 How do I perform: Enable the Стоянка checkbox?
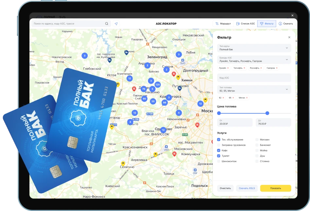(x=257, y=161)
